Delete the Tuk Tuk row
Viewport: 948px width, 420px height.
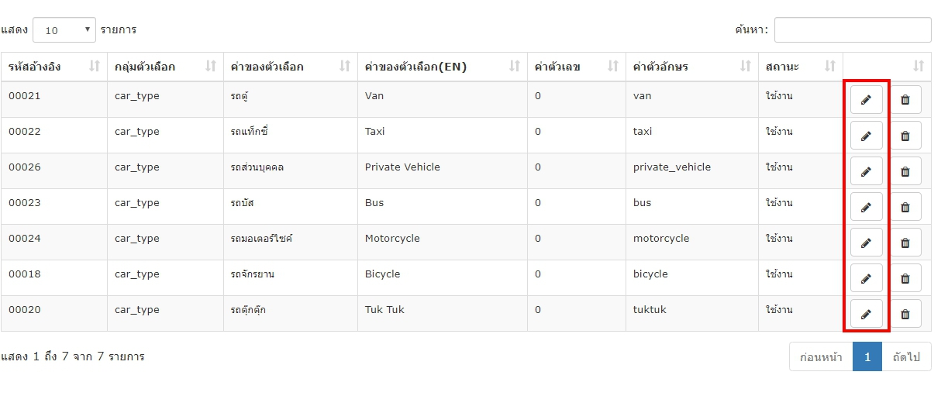click(x=905, y=314)
